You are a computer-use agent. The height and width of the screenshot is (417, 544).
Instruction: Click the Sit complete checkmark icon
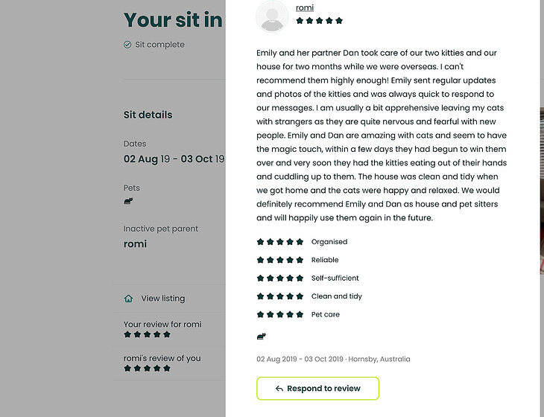(x=127, y=45)
